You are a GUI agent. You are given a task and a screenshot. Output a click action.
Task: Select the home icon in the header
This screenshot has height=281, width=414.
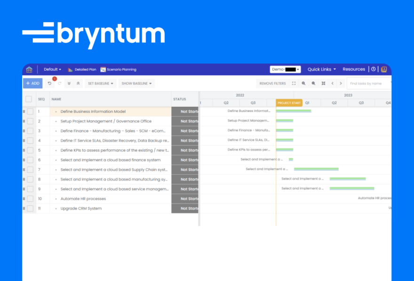pos(29,69)
